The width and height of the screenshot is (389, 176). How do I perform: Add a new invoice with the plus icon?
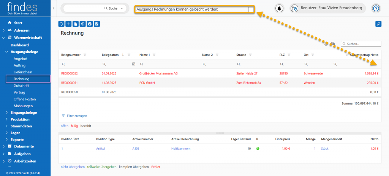pos(68,24)
